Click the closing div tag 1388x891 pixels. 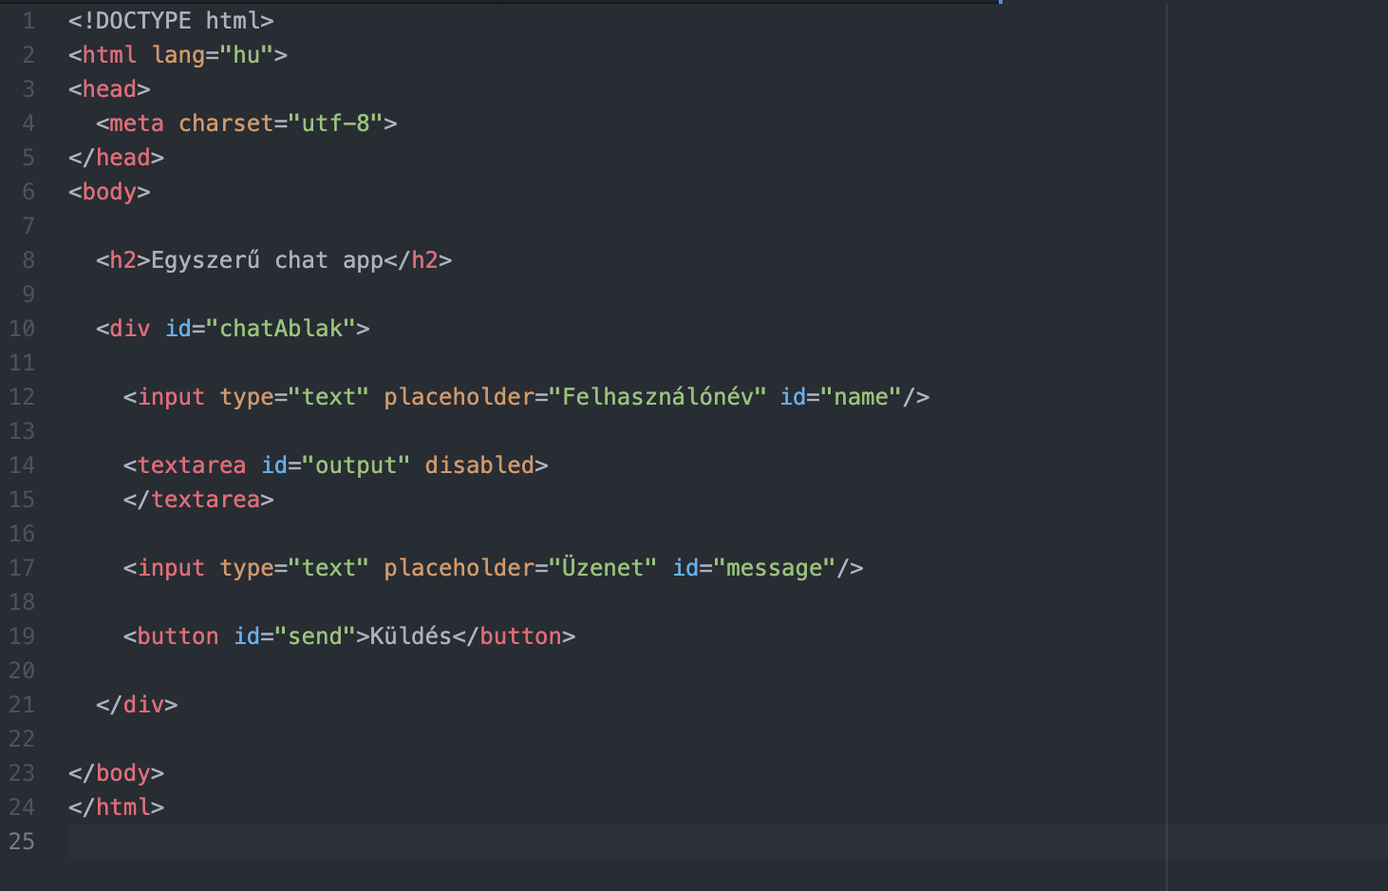point(137,705)
